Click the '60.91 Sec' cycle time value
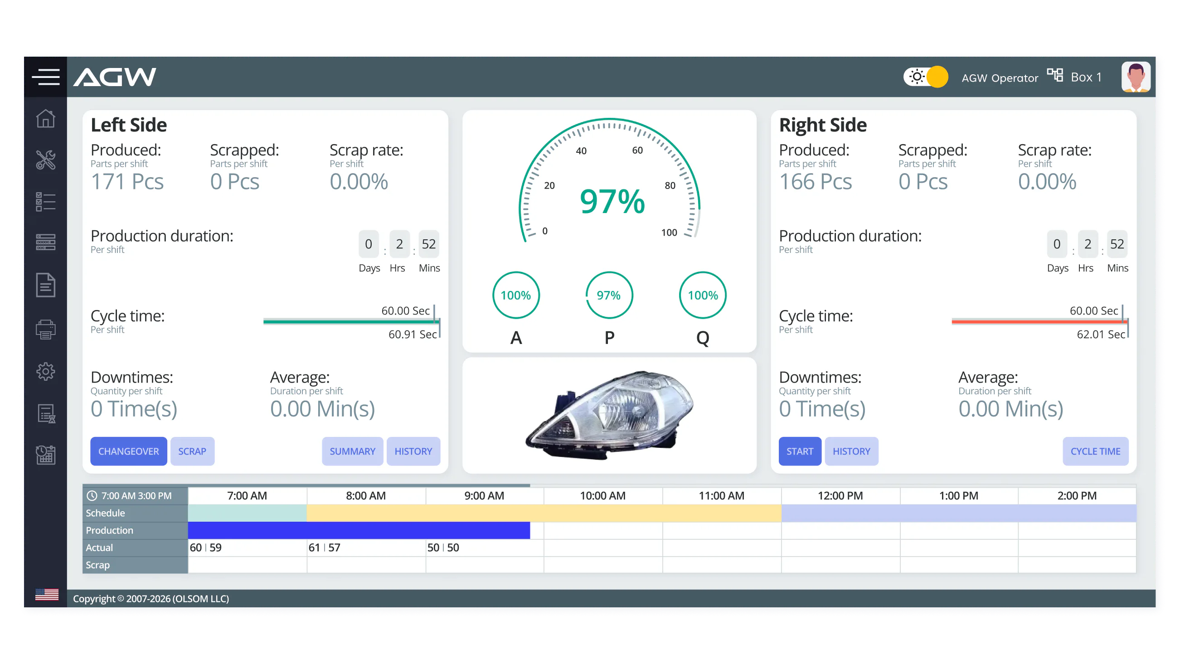 coord(412,334)
